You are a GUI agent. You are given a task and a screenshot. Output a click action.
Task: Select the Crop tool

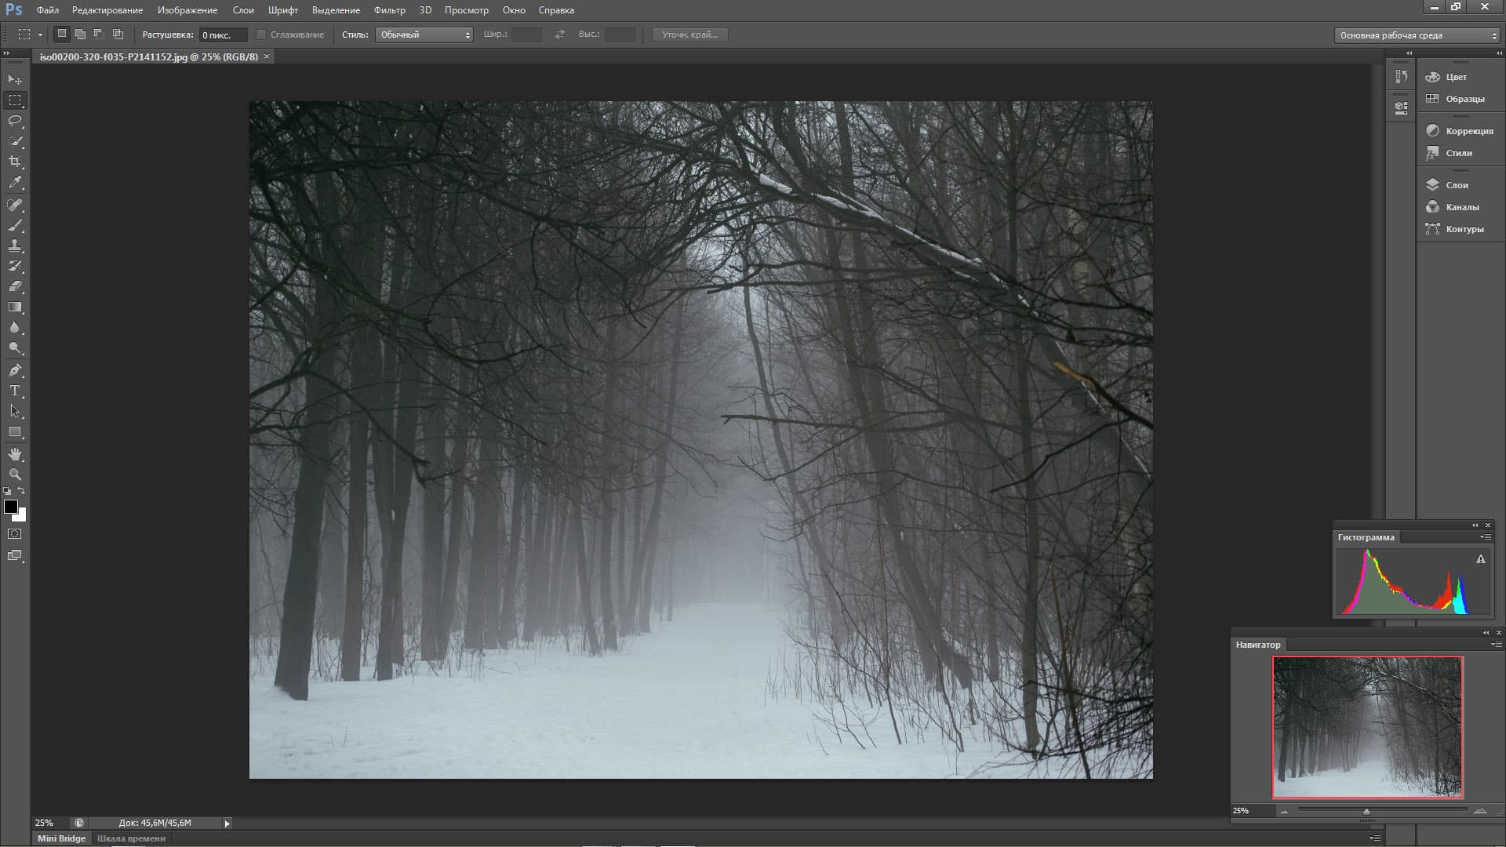(15, 162)
